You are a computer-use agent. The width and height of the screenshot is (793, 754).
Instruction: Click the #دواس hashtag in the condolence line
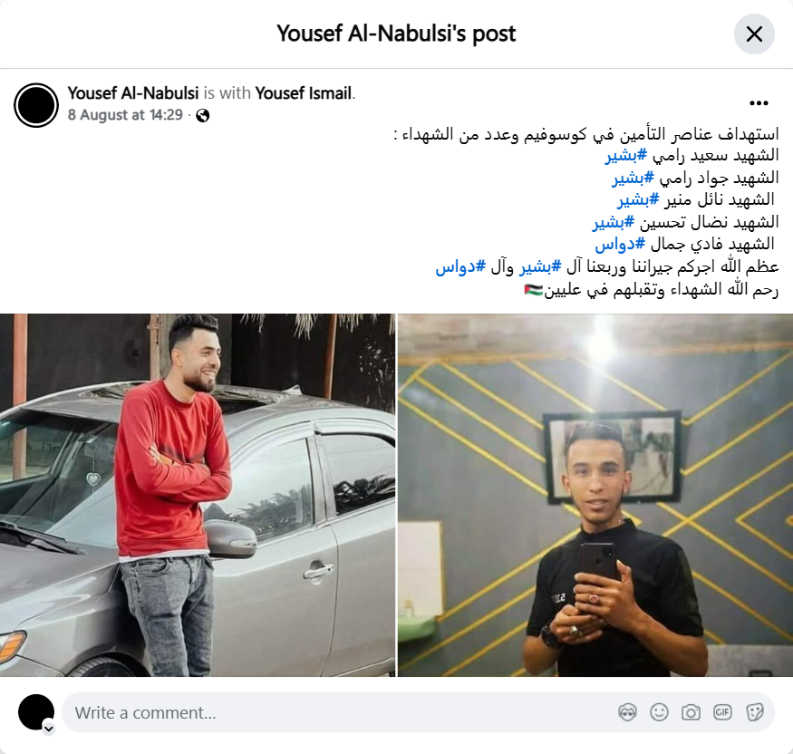click(x=460, y=266)
